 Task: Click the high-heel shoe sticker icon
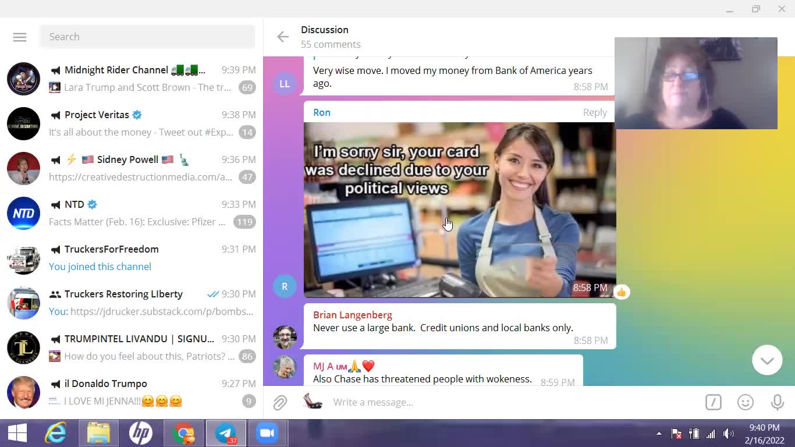point(313,401)
